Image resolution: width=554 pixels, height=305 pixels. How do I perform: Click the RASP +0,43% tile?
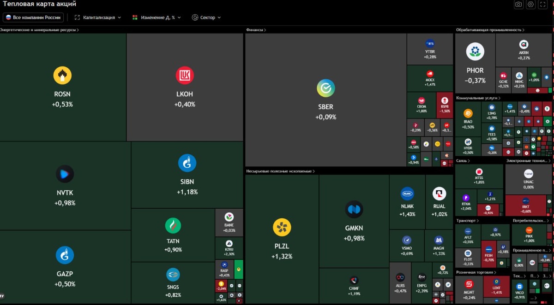click(x=224, y=270)
